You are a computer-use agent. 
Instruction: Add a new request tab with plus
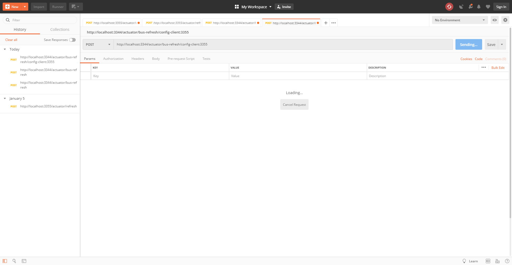click(x=326, y=23)
